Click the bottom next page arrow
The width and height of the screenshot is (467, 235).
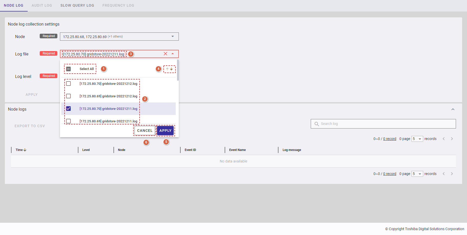pos(452,174)
